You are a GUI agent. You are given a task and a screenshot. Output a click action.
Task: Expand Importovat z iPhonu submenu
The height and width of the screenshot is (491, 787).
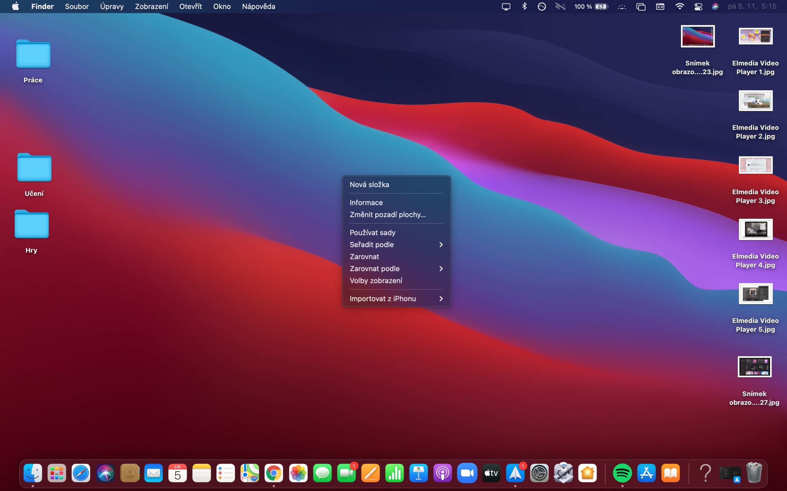[396, 298]
